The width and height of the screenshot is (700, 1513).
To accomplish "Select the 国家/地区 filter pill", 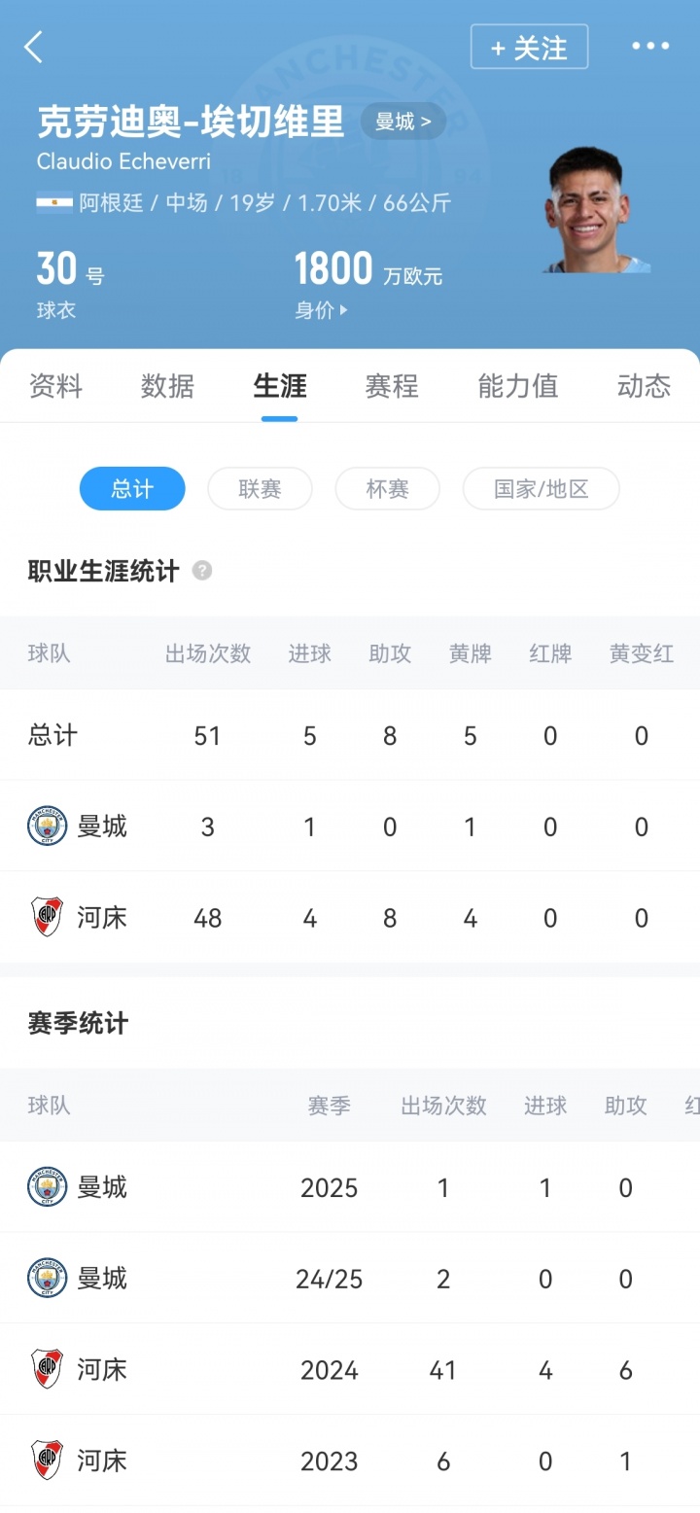I will (541, 489).
